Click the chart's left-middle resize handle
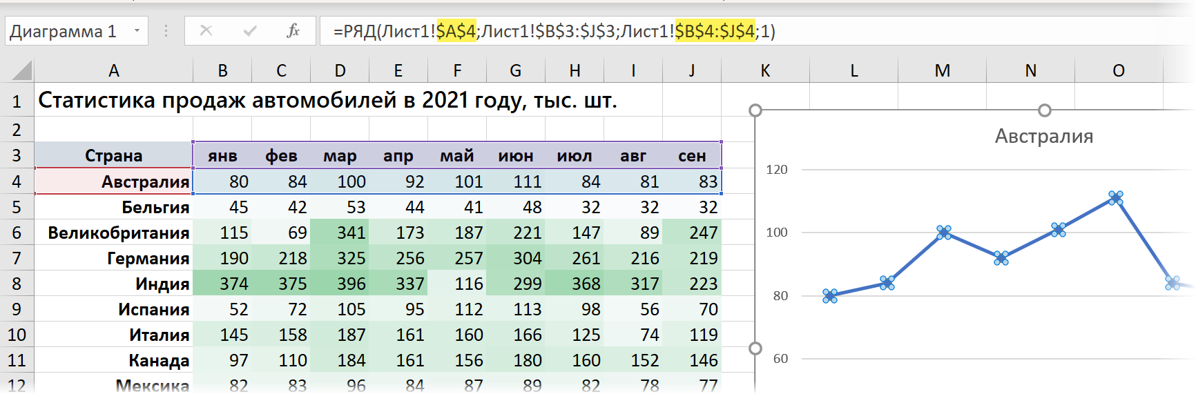 coord(755,348)
